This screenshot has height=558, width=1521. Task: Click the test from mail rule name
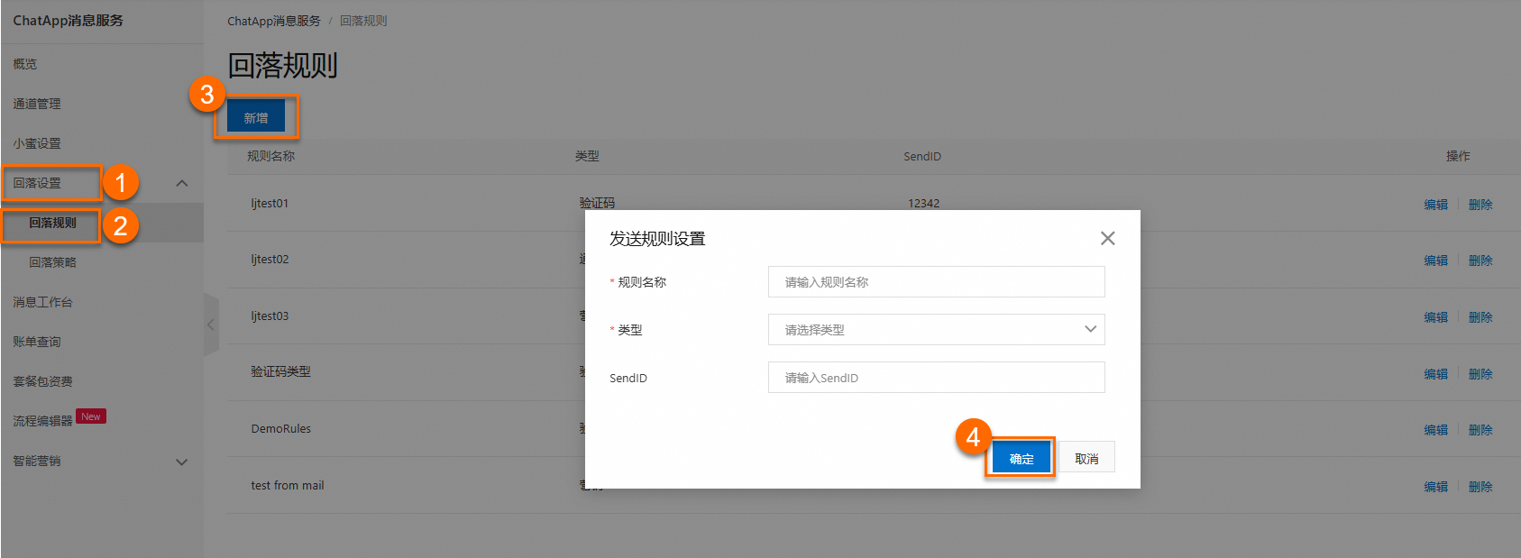tap(287, 485)
